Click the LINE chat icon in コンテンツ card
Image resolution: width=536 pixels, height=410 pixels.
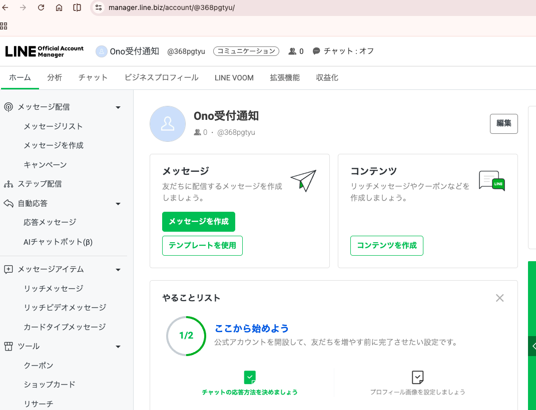click(x=492, y=181)
